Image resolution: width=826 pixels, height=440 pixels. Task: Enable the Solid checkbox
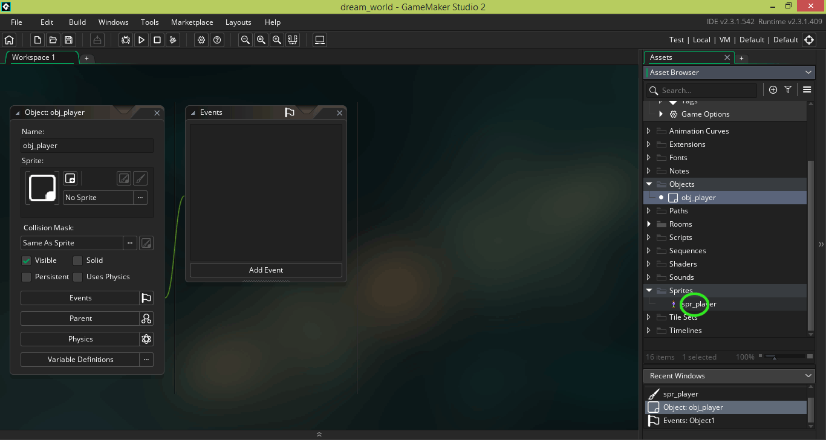pyautogui.click(x=77, y=260)
